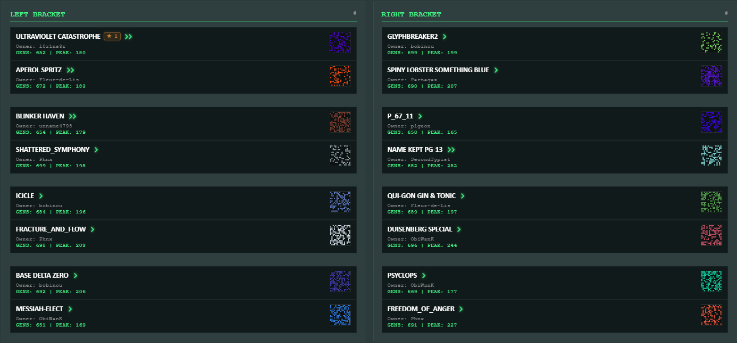
Task: Click the chevron beside P_67_11
Action: (x=420, y=116)
